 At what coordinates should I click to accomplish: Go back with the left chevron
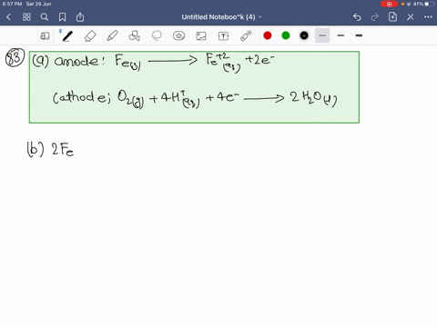8,17
